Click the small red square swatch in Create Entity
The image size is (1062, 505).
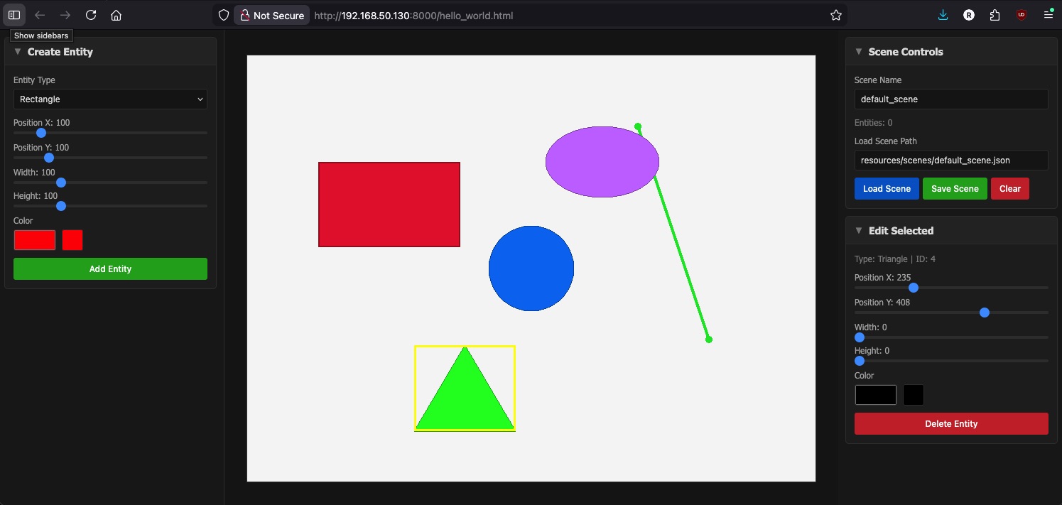[x=72, y=240]
